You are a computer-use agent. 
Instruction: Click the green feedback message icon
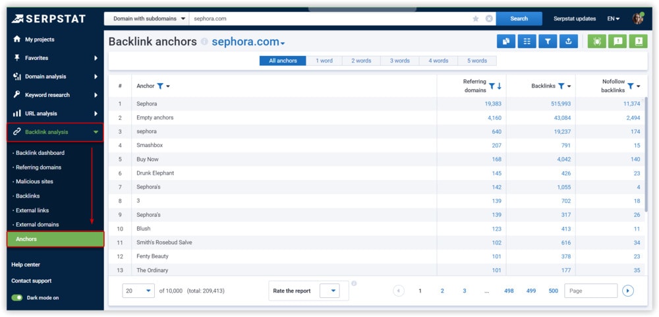[617, 42]
